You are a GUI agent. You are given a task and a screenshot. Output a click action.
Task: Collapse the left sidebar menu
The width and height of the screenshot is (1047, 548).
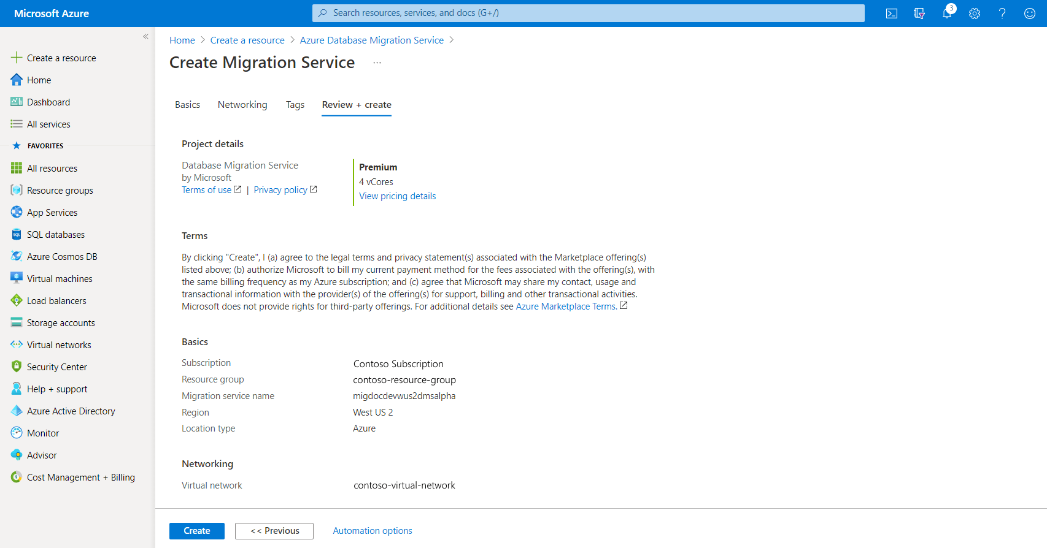(145, 37)
